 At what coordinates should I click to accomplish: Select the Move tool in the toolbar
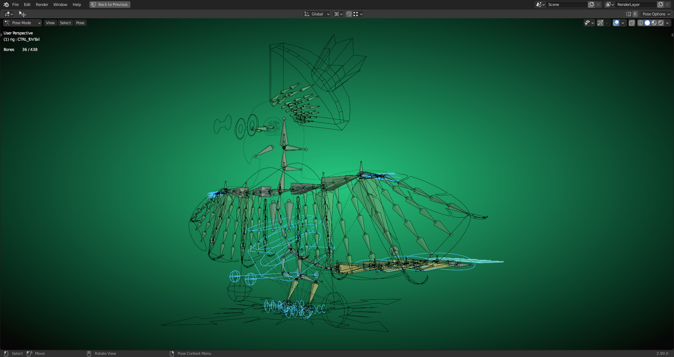tap(22, 14)
